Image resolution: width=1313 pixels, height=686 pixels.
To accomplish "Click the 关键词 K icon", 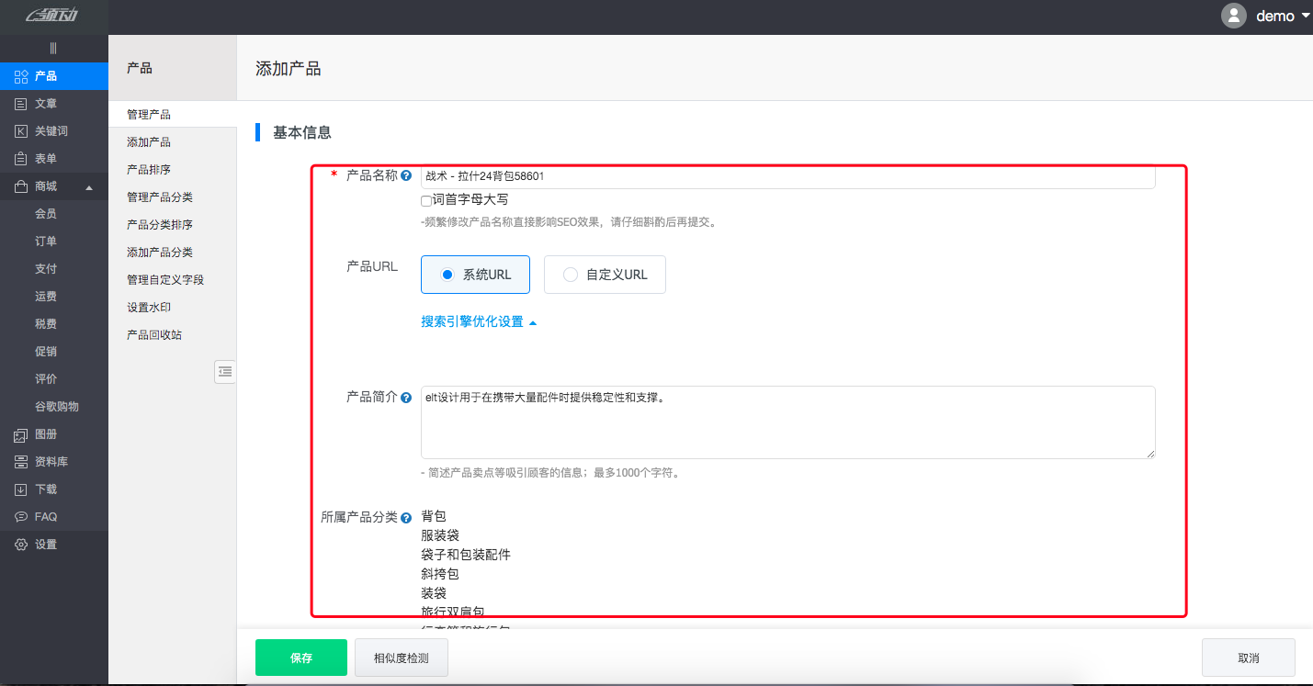I will pos(21,131).
